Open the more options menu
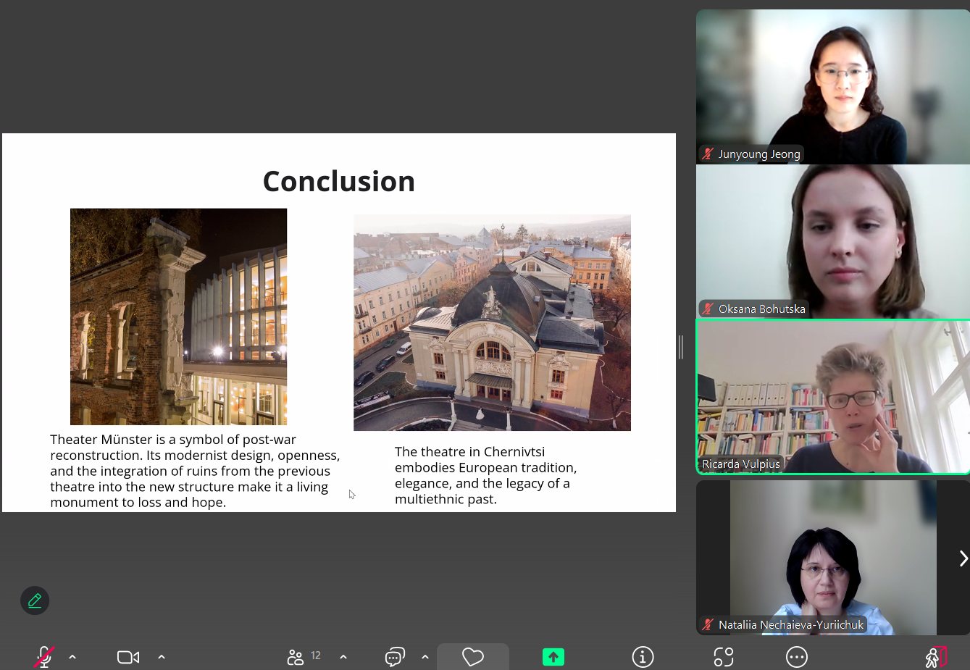Image resolution: width=970 pixels, height=670 pixels. coord(796,657)
